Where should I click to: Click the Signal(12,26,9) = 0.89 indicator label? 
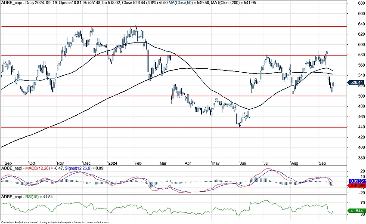[84, 168]
